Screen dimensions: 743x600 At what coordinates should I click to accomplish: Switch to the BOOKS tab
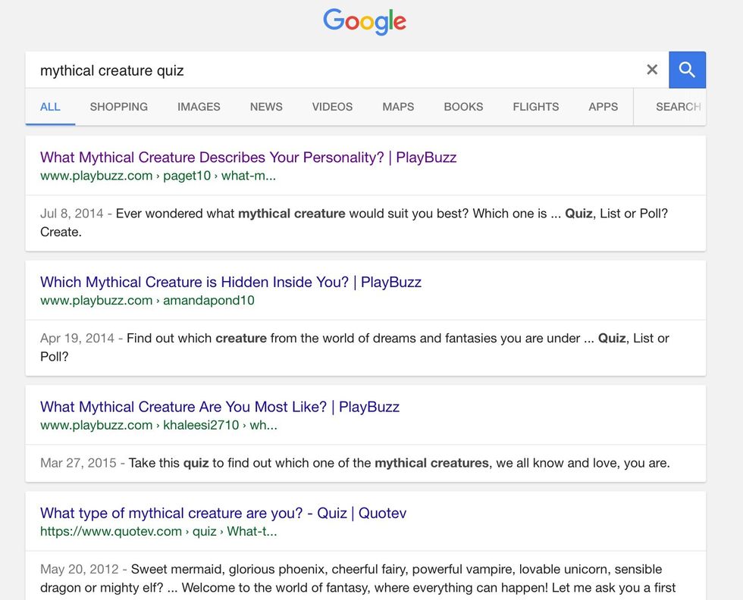coord(463,107)
